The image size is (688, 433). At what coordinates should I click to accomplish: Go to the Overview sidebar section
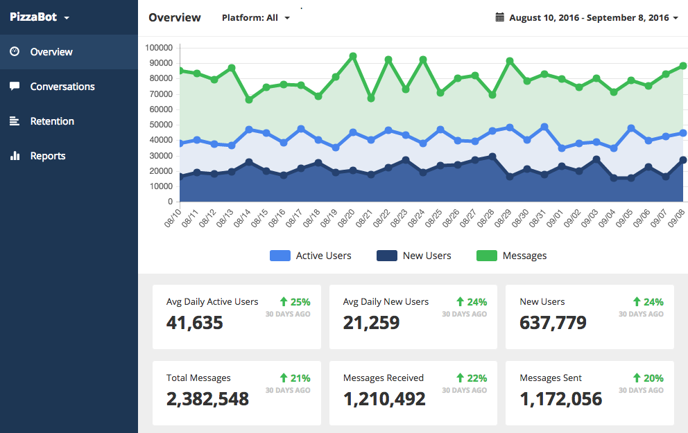click(x=69, y=52)
